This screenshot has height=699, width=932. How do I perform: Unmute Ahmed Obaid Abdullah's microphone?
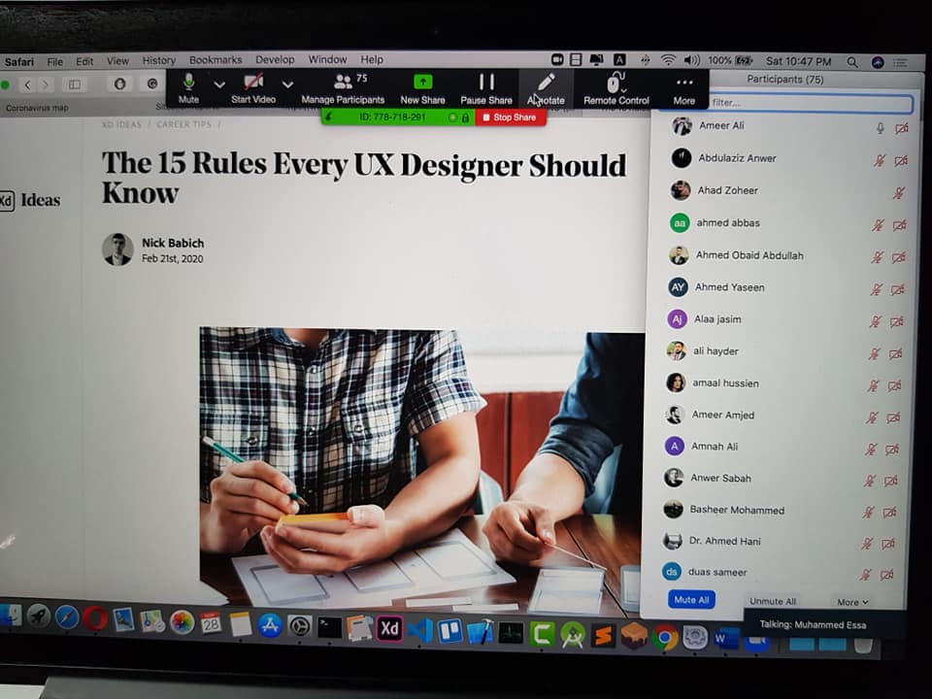point(877,256)
